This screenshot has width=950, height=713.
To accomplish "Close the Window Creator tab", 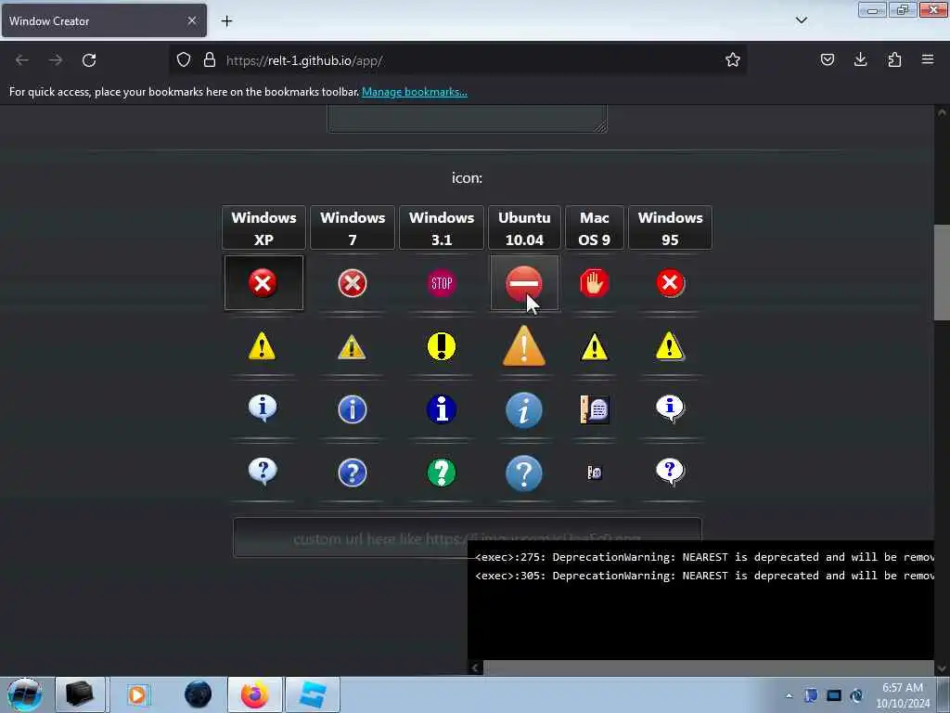I will pyautogui.click(x=192, y=20).
